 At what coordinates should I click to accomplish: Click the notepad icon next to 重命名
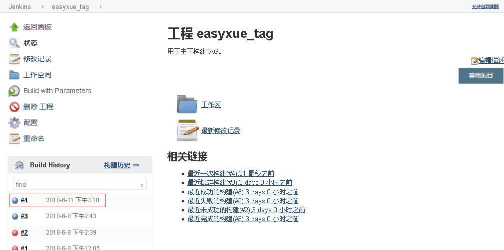click(14, 139)
